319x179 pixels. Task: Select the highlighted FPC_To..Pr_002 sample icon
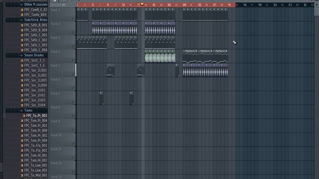pyautogui.click(x=24, y=116)
